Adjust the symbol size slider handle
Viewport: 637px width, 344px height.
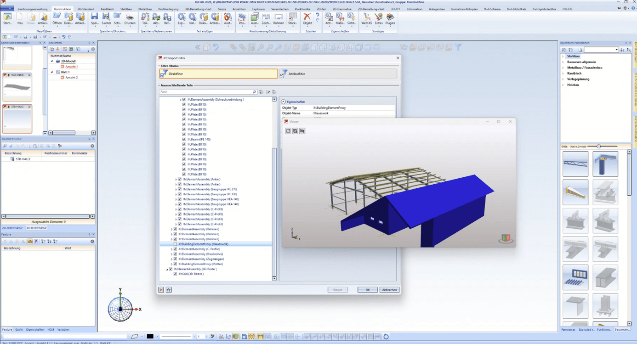[598, 147]
